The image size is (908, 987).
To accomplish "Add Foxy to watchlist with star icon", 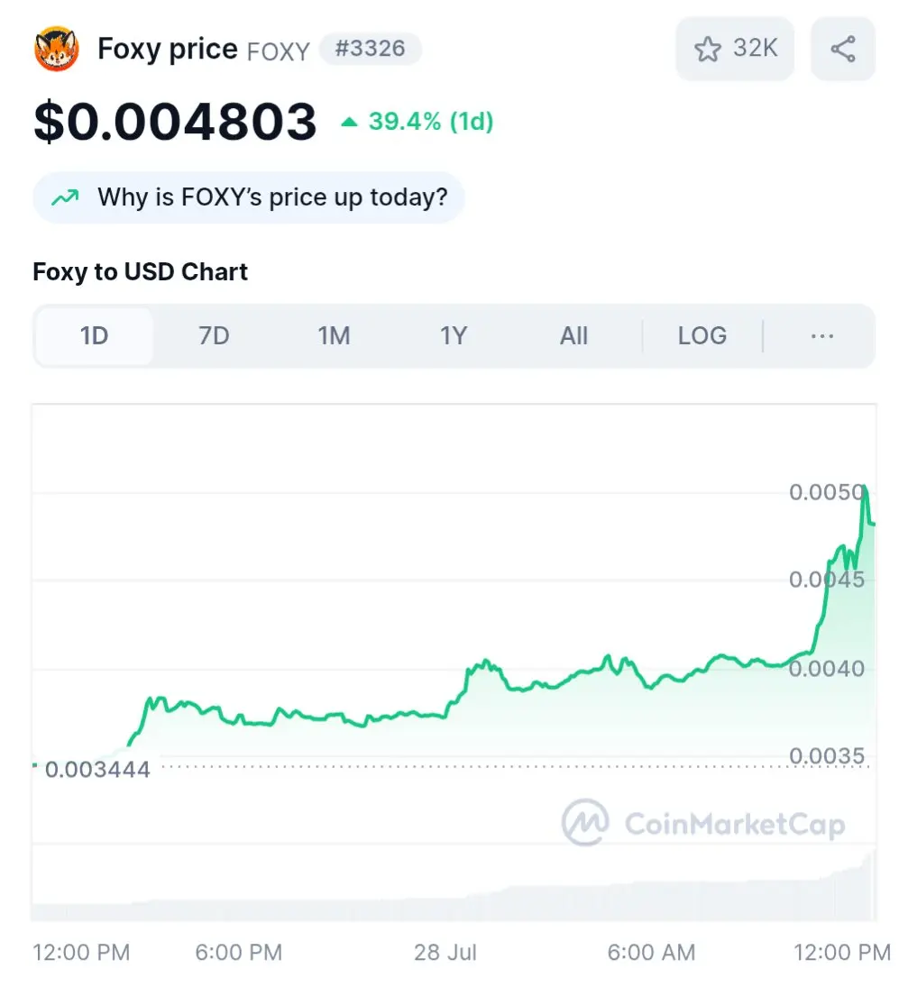I will (735, 49).
